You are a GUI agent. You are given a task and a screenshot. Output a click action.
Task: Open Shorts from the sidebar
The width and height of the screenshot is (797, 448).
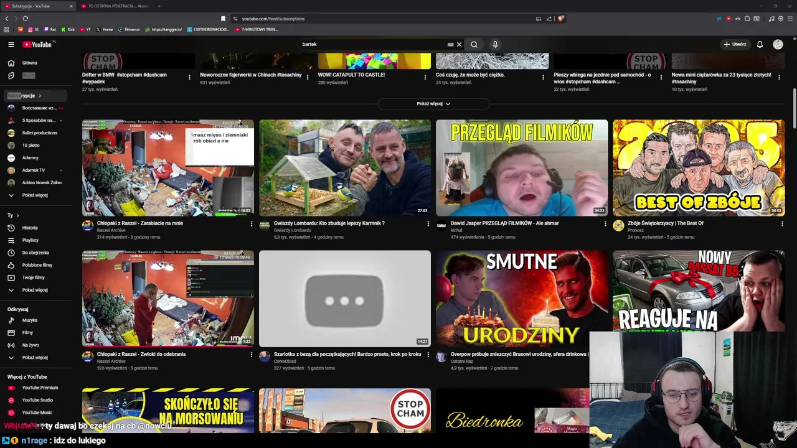click(35, 75)
